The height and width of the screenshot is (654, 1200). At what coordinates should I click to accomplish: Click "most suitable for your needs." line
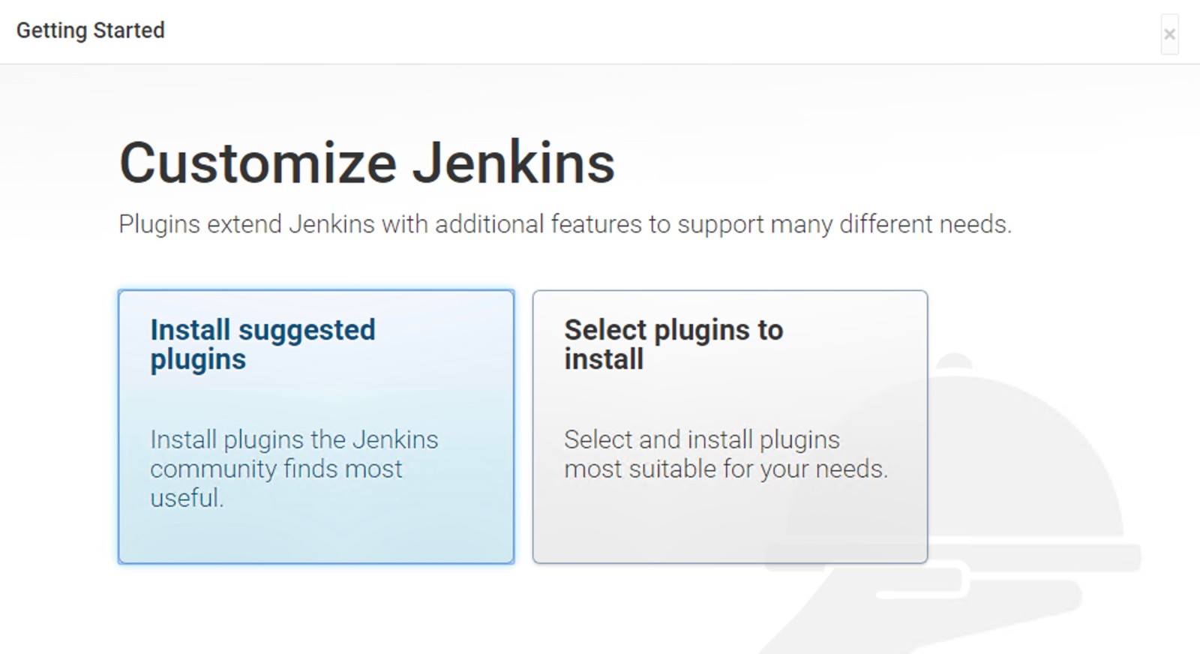coord(725,469)
